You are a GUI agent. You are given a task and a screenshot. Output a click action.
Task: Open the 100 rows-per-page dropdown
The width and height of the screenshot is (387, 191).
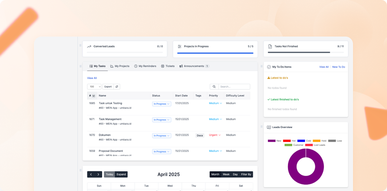(94, 87)
